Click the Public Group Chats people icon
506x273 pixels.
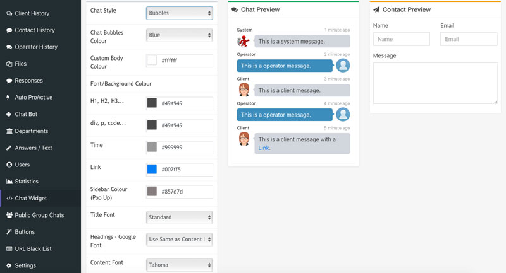pyautogui.click(x=9, y=215)
